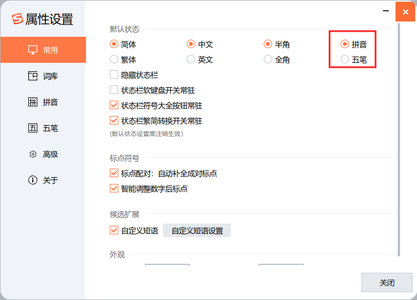Click the 词库 dictionary icon in sidebar
The width and height of the screenshot is (417, 300).
pos(33,76)
